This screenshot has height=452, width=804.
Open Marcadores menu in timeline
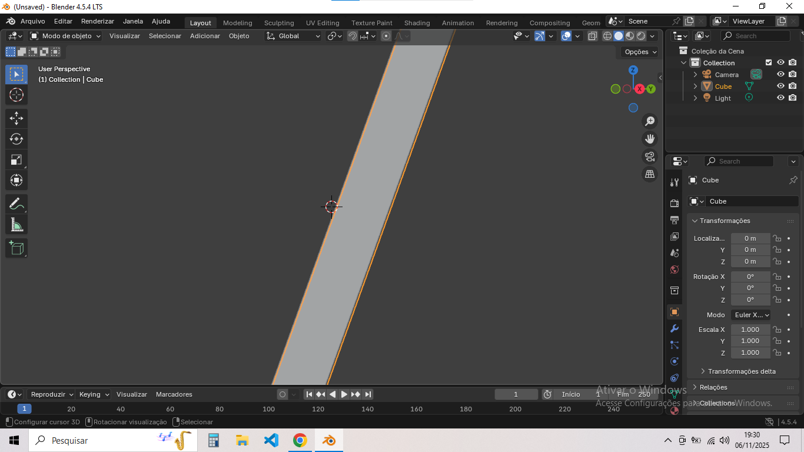coord(174,394)
